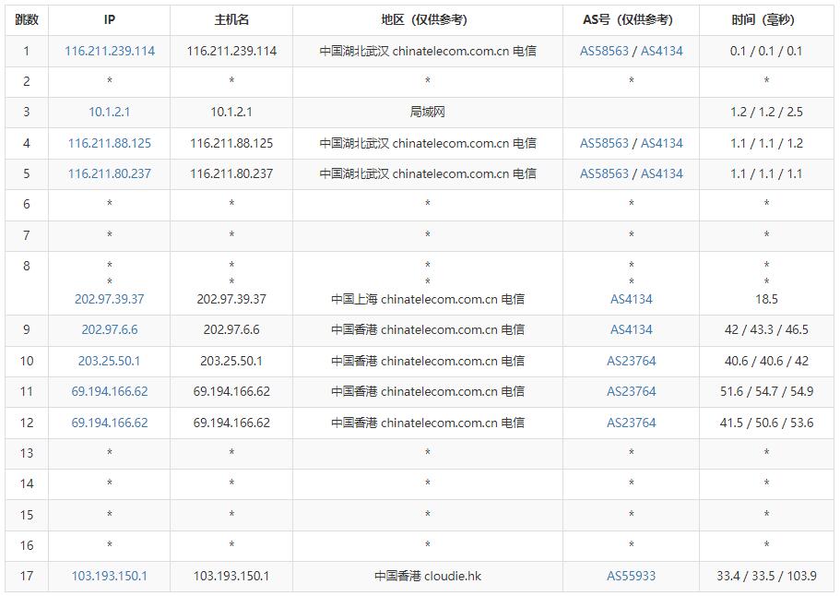Open AS4134 link in hop 1 row

[662, 51]
